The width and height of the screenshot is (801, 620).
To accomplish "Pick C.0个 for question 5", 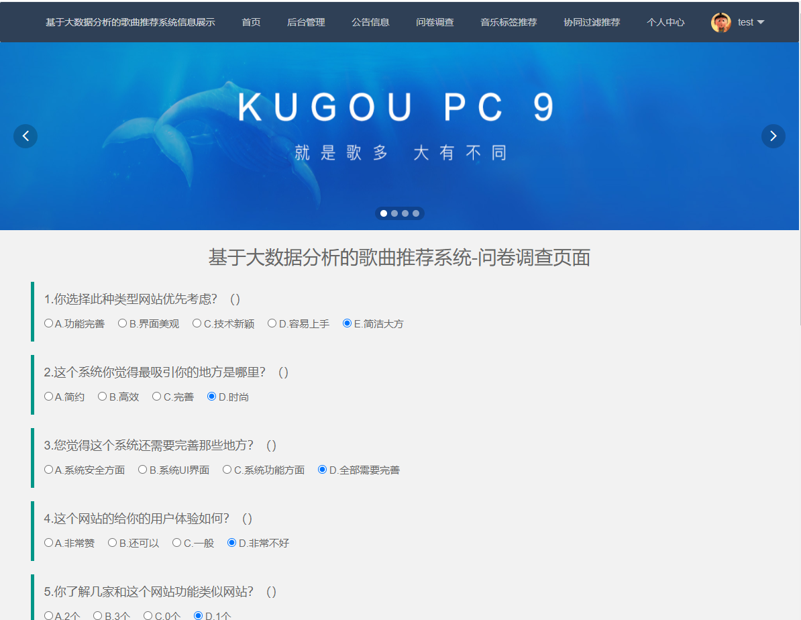I will (148, 615).
